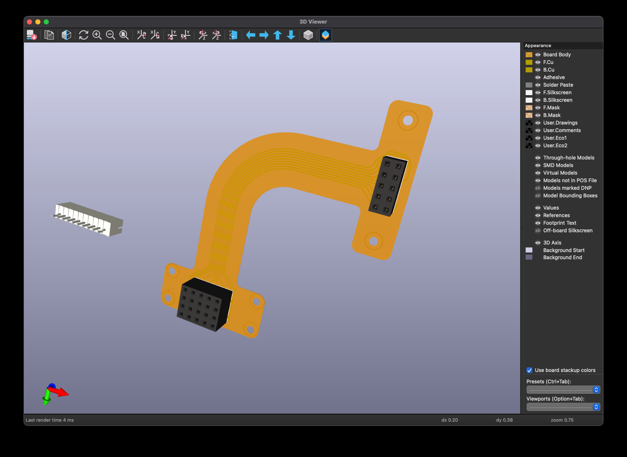Hide Through-hole Models
This screenshot has height=457, width=627.
pyautogui.click(x=538, y=158)
